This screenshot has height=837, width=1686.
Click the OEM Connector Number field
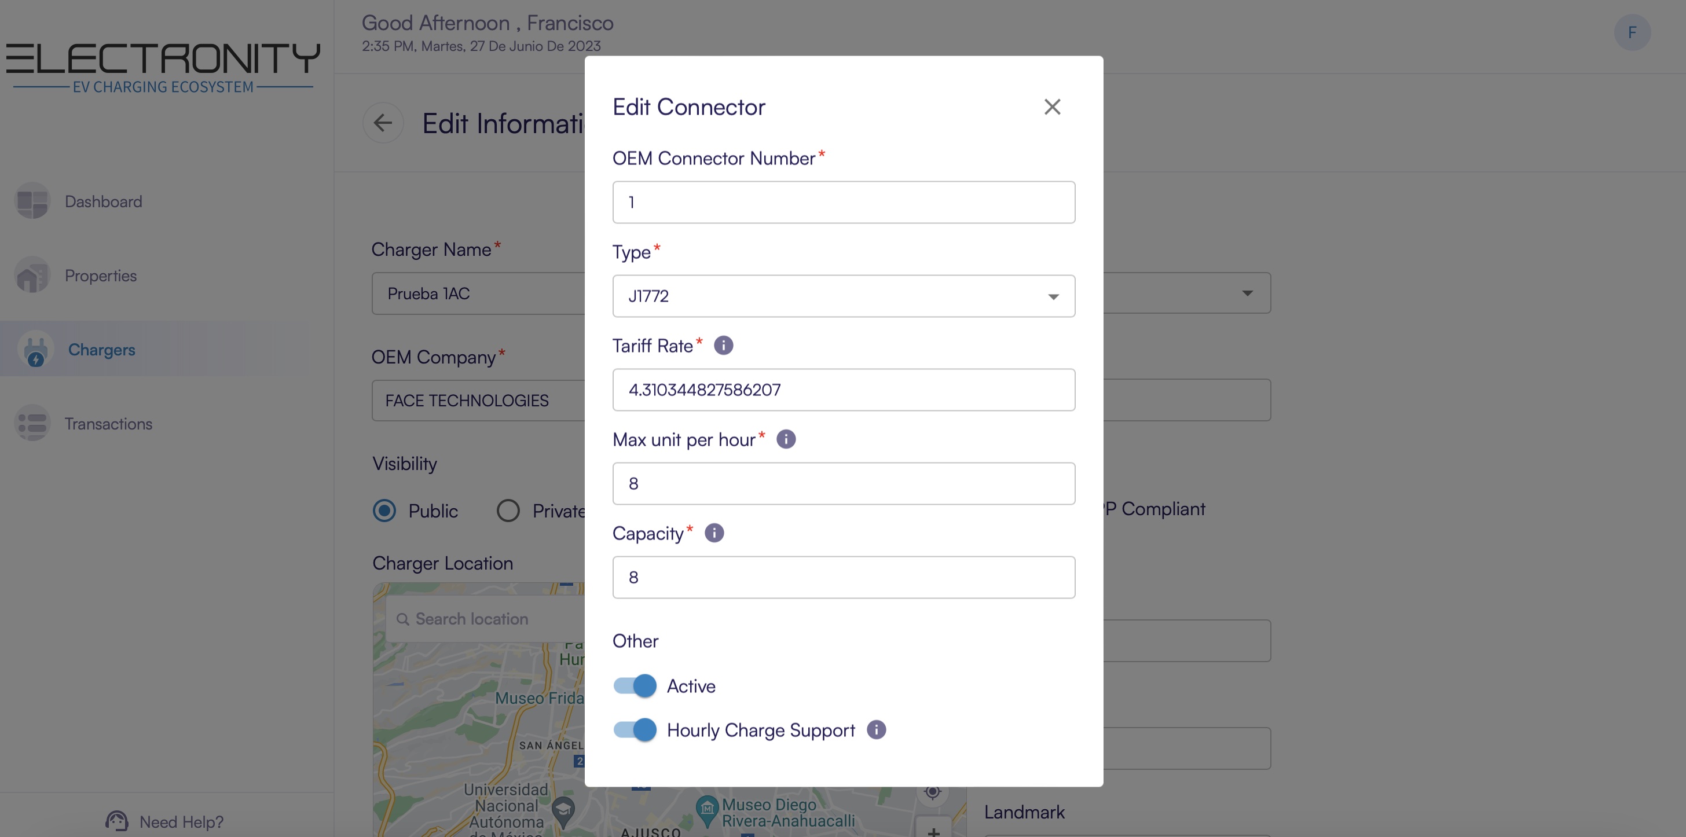click(x=843, y=202)
